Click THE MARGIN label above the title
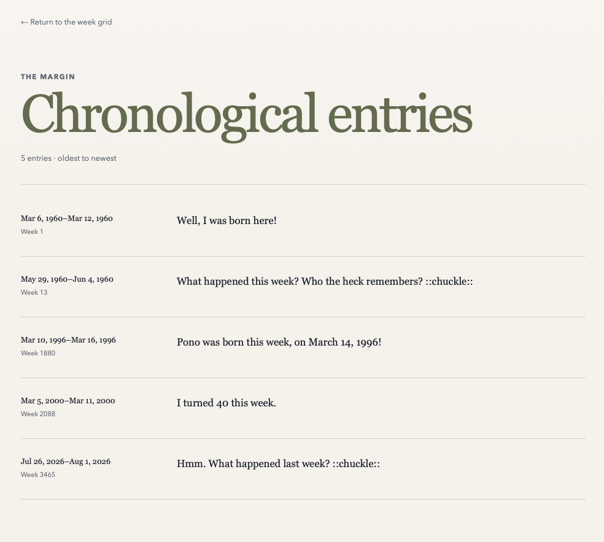 tap(48, 77)
